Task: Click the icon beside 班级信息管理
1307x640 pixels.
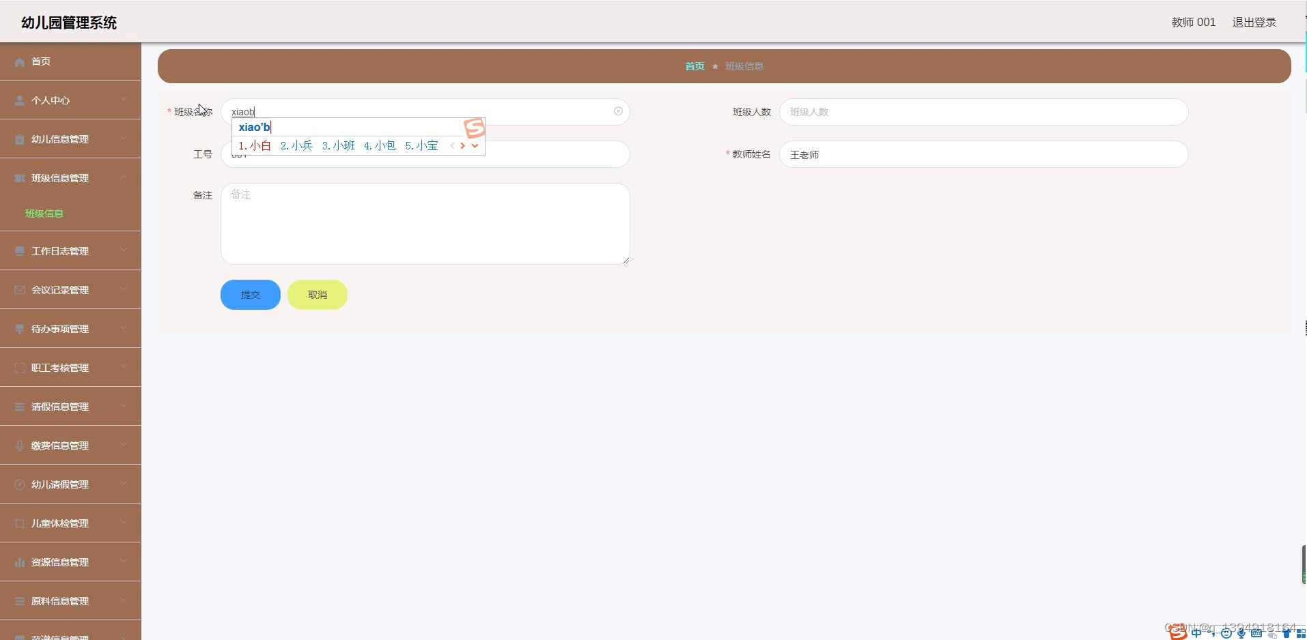Action: click(20, 178)
